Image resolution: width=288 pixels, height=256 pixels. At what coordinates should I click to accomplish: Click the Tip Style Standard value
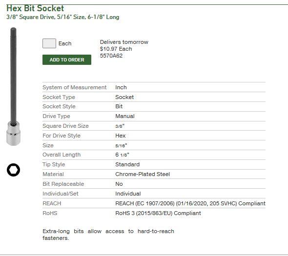click(x=127, y=164)
